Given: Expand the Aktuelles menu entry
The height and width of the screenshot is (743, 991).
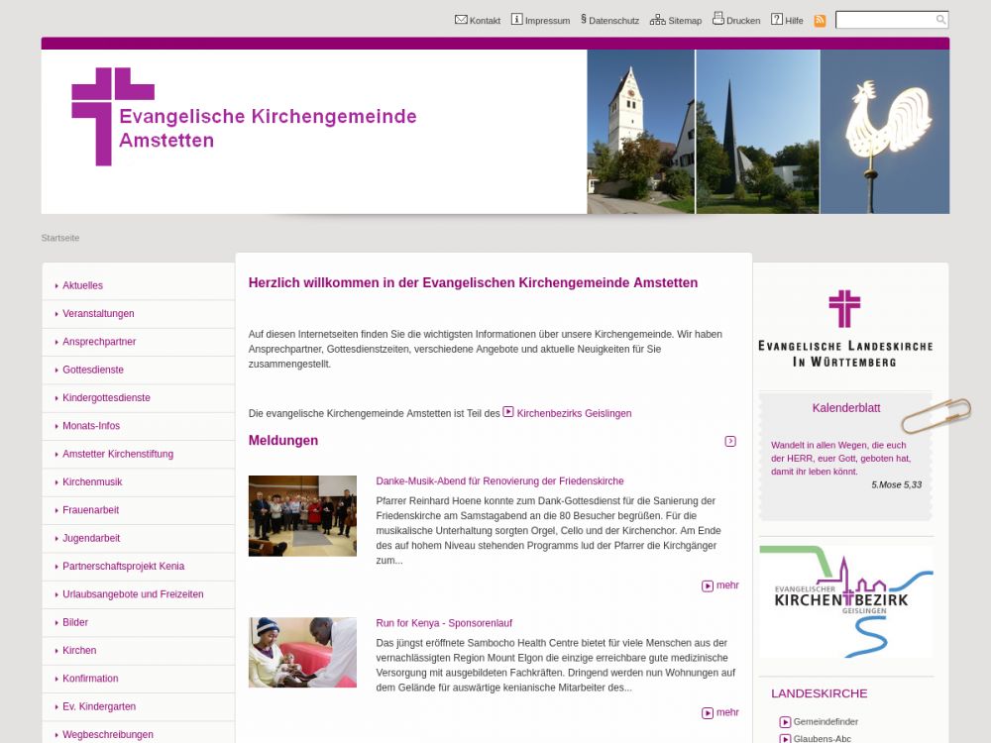Looking at the screenshot, I should point(82,285).
